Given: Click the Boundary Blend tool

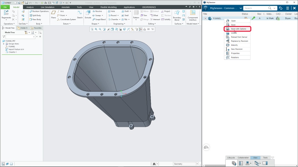Looking at the screenshot, I should [177, 15].
